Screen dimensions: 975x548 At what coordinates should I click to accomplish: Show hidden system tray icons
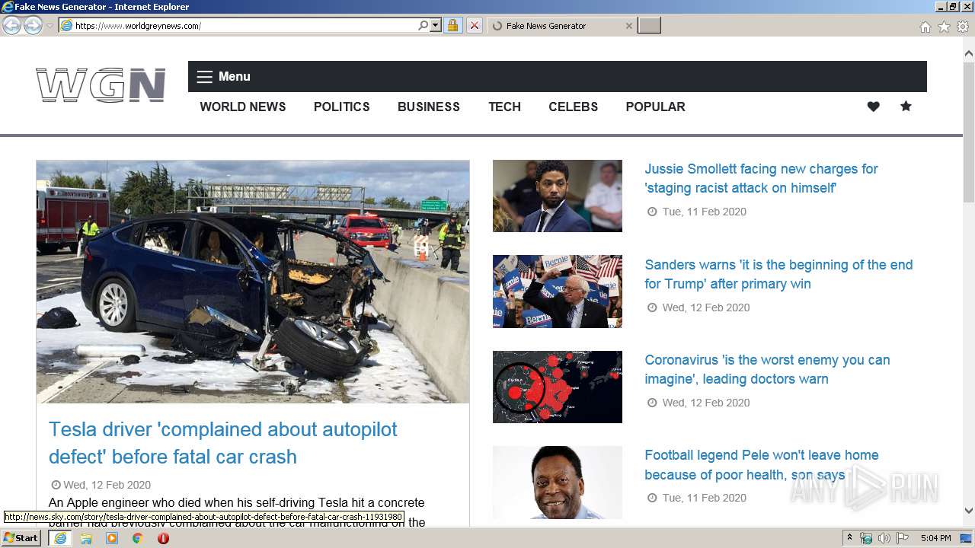pyautogui.click(x=849, y=538)
